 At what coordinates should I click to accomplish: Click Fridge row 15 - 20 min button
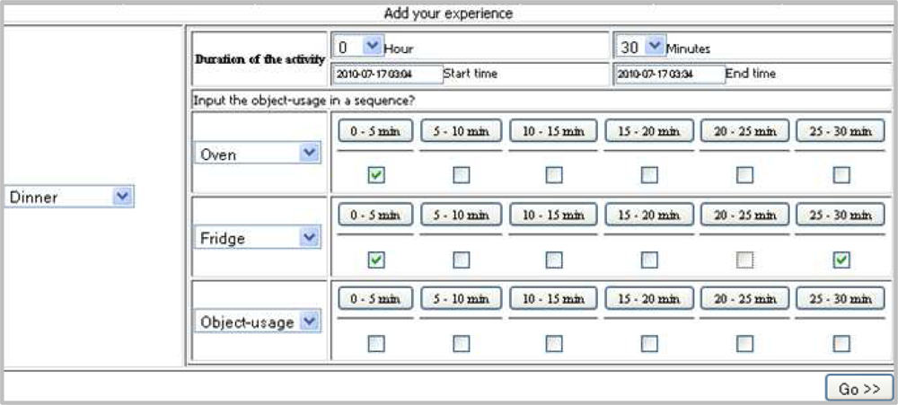[x=649, y=215]
